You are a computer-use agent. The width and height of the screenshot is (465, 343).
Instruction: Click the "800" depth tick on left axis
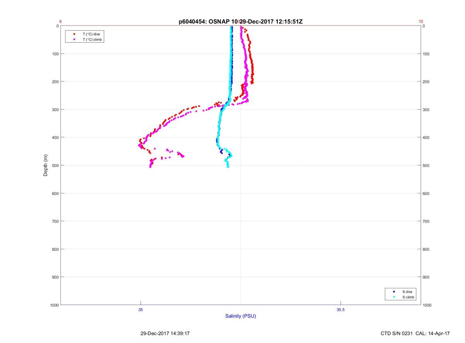tap(55, 249)
